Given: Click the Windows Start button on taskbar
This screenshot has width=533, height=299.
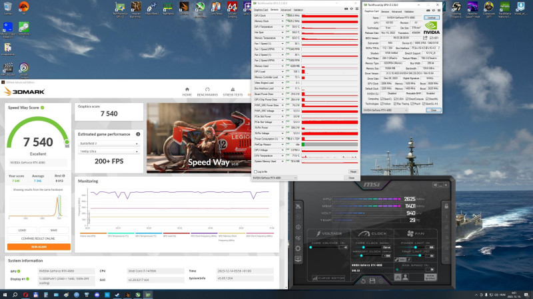Looking at the screenshot, I should coord(5,295).
